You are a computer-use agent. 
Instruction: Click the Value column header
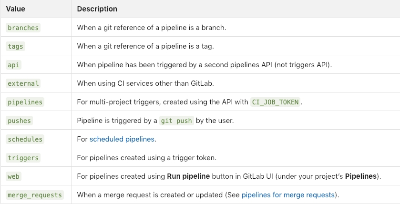point(15,9)
